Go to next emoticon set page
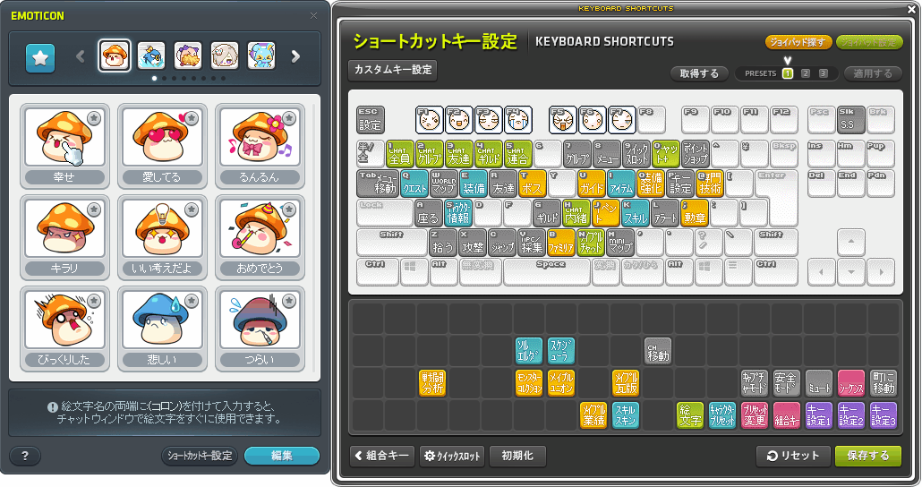922x487 pixels. 295,56
